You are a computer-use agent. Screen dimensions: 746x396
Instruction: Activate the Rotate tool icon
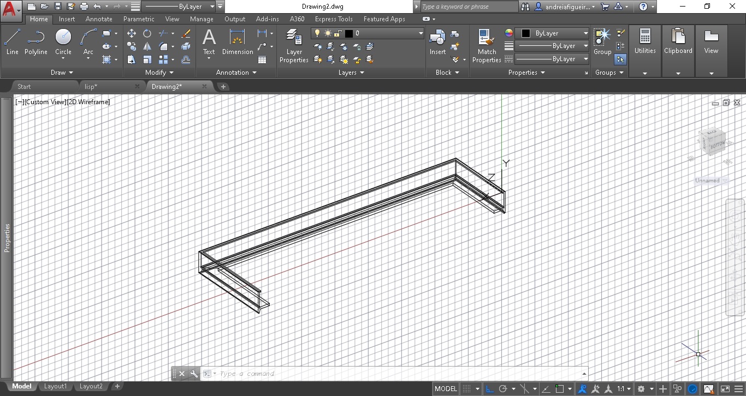[x=147, y=33]
